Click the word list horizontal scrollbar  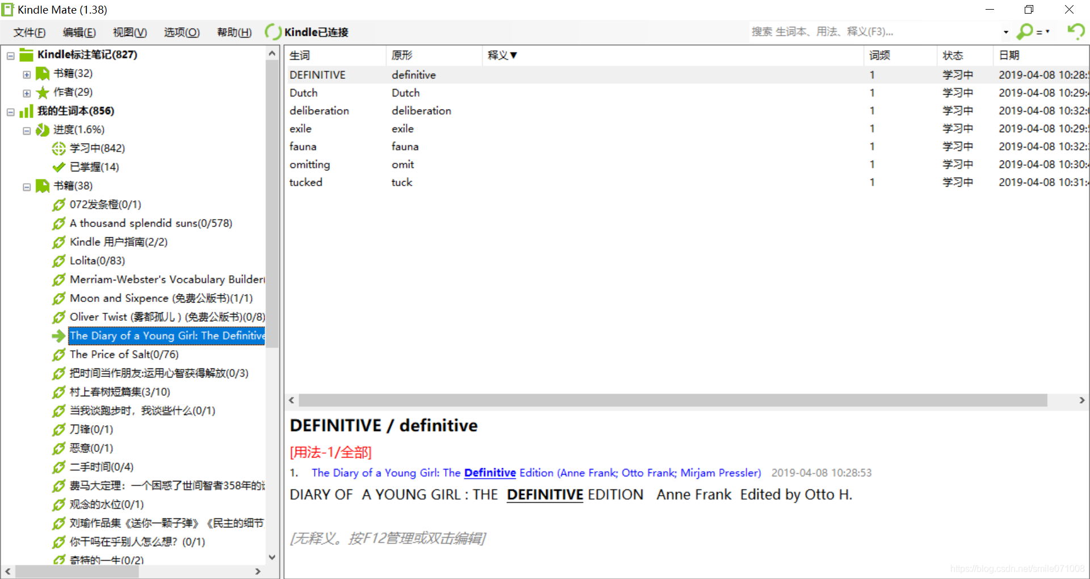click(673, 400)
